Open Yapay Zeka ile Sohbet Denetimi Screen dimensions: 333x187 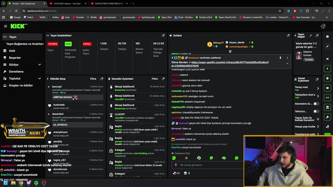tap(307, 119)
